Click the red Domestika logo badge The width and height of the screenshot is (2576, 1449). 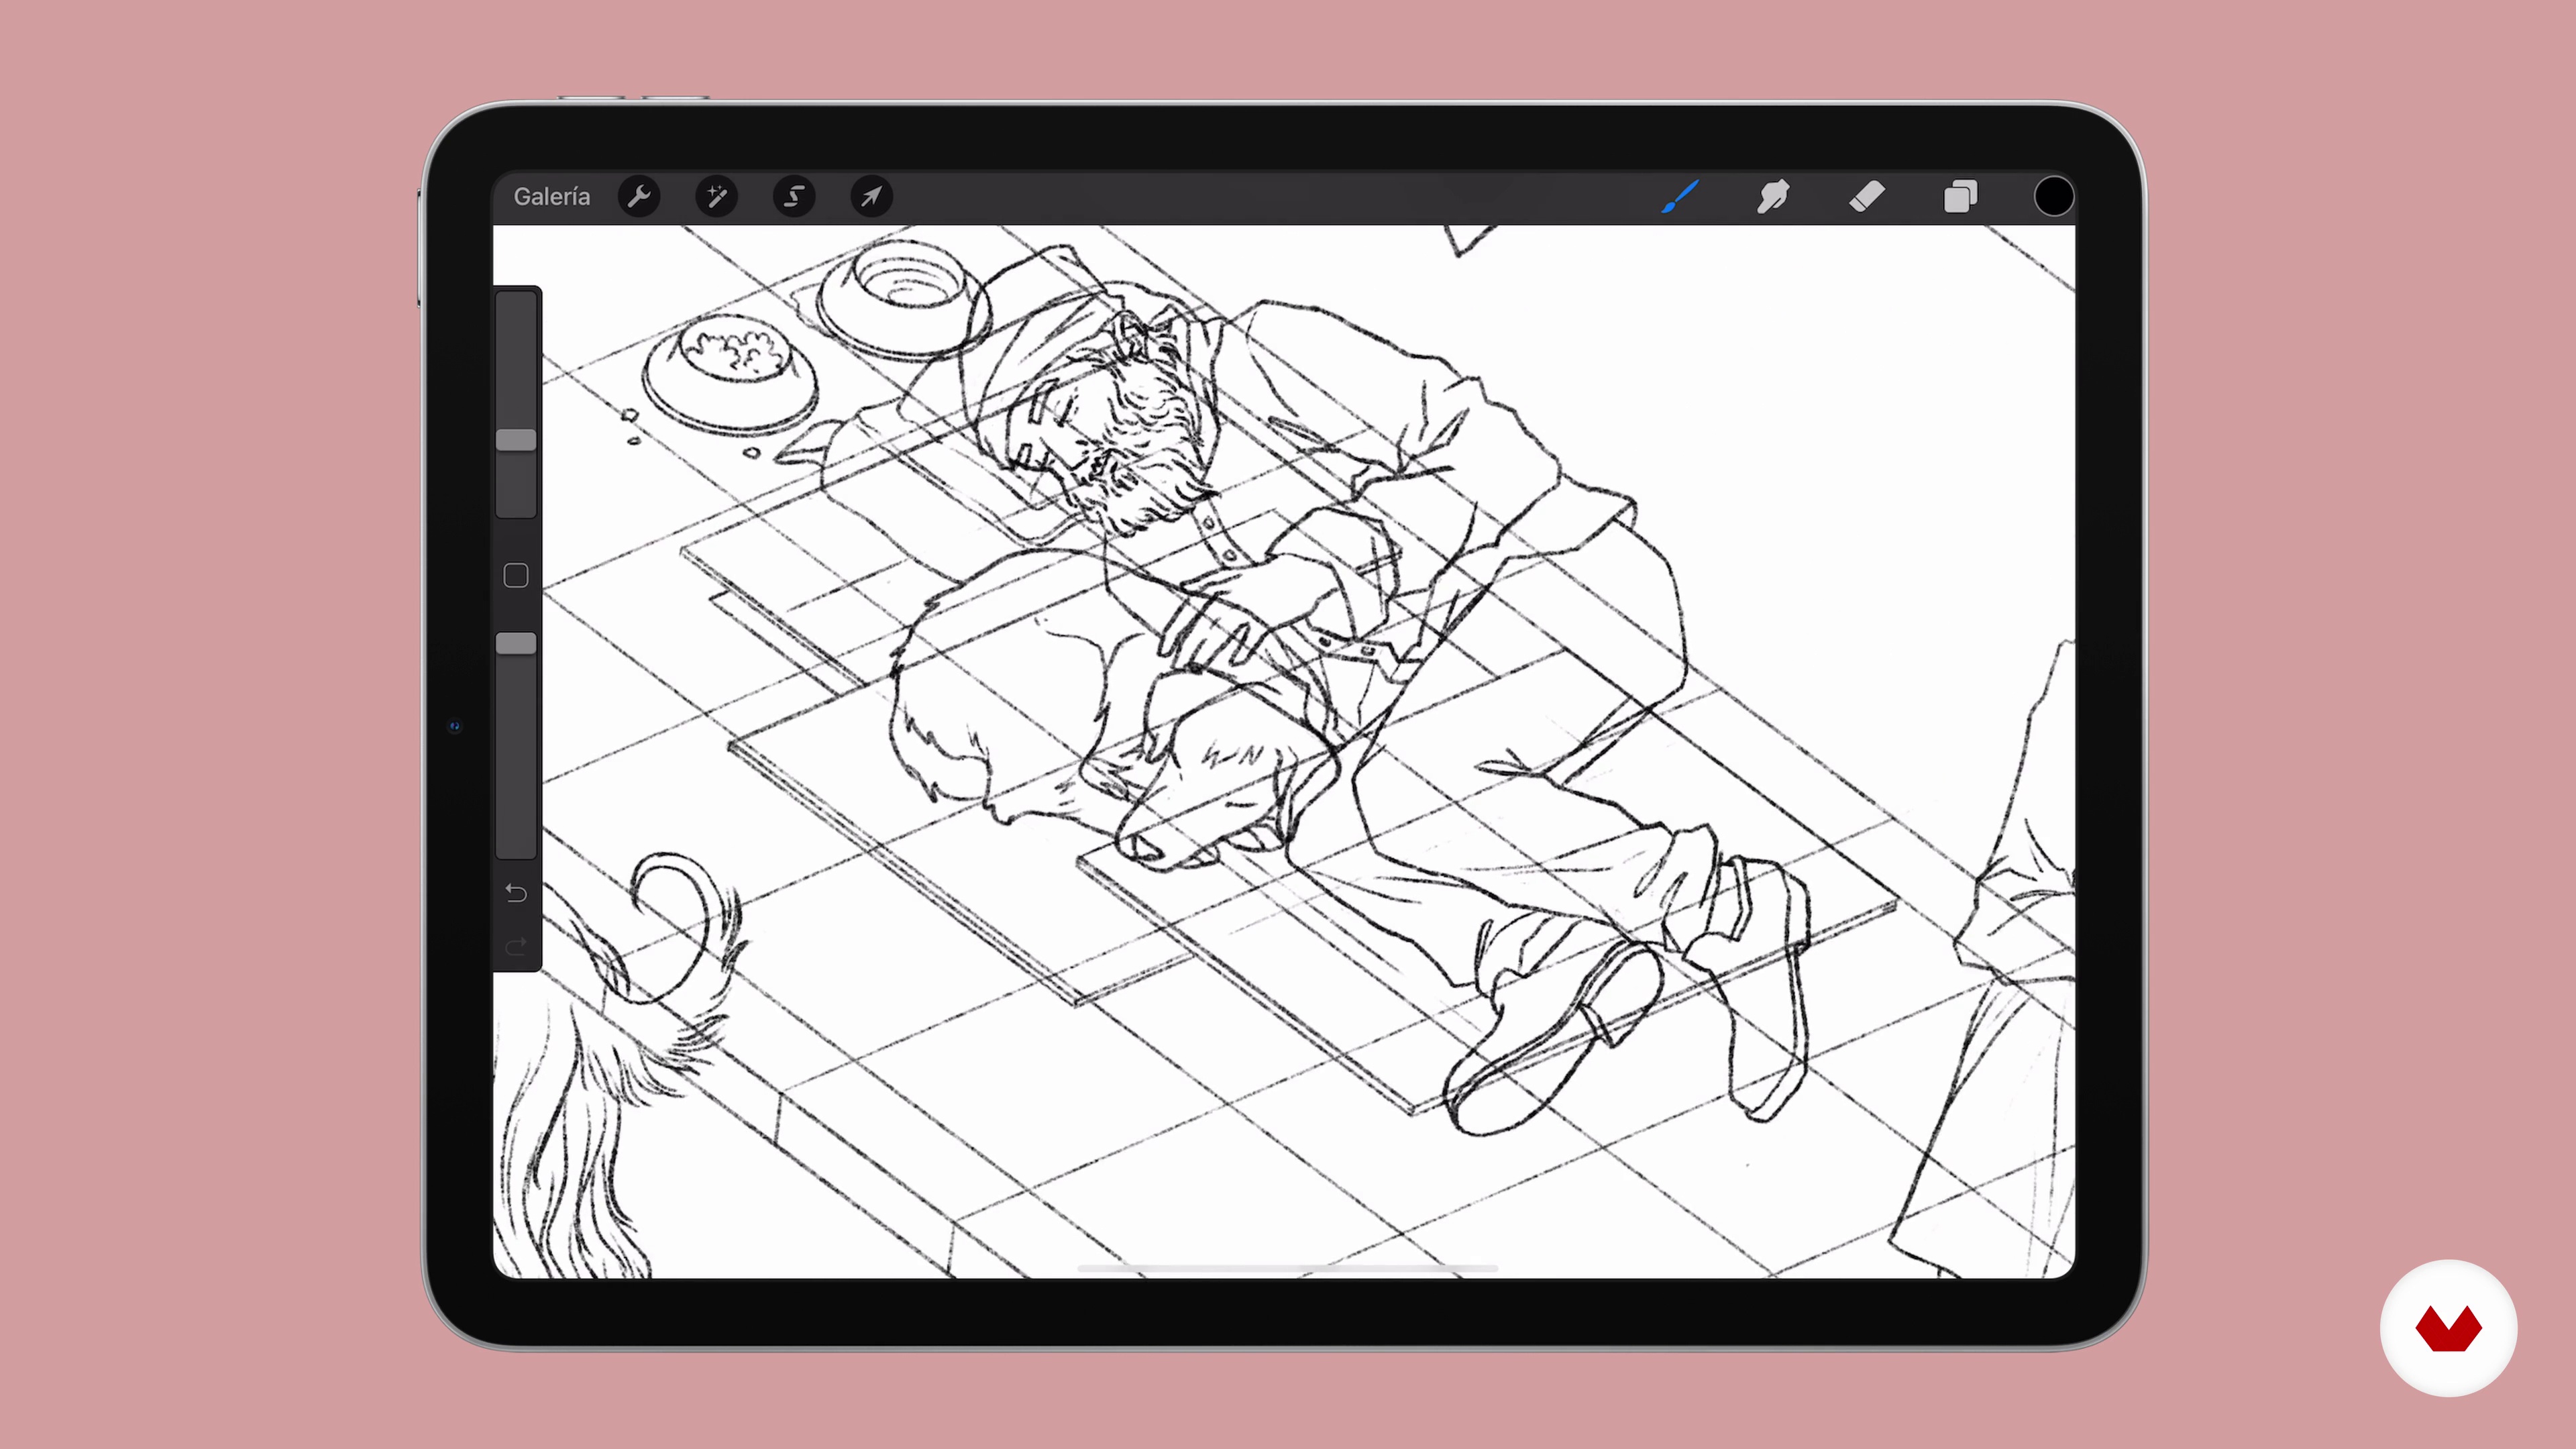click(2448, 1328)
